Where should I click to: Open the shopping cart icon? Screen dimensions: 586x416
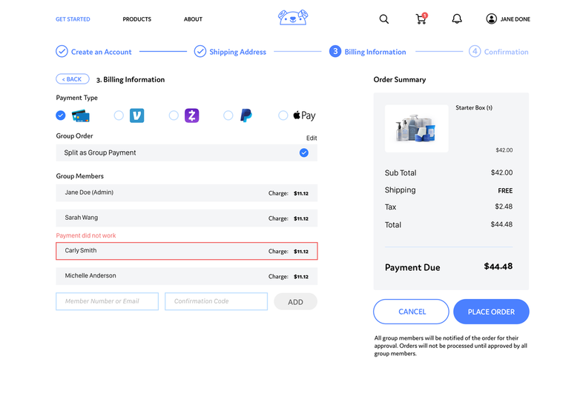coord(421,19)
